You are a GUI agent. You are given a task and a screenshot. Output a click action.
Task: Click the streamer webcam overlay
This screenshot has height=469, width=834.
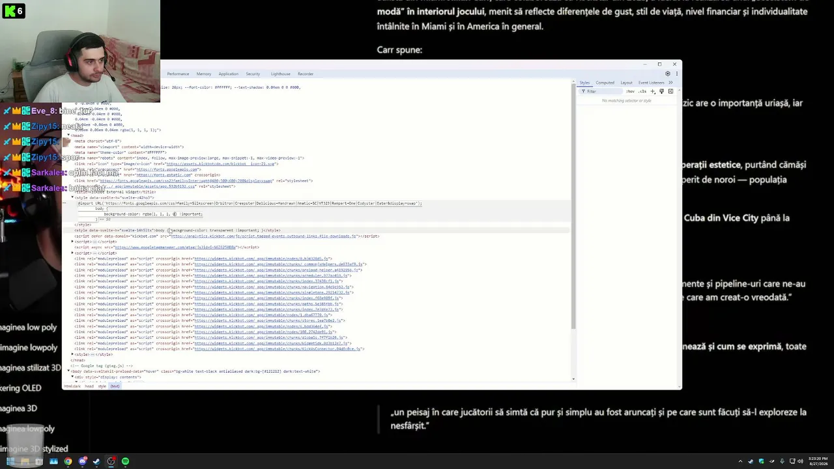coord(79,51)
